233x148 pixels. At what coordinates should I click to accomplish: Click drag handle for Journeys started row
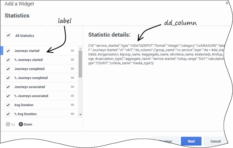[x=72, y=51]
